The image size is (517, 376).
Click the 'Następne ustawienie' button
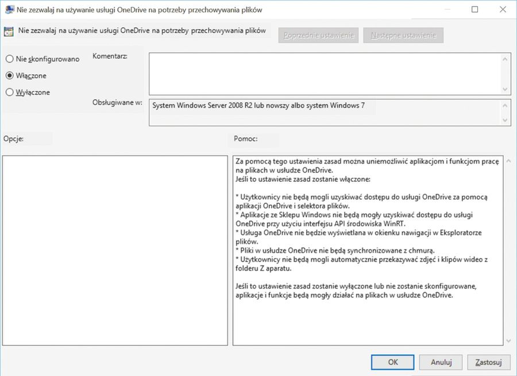[x=403, y=35]
